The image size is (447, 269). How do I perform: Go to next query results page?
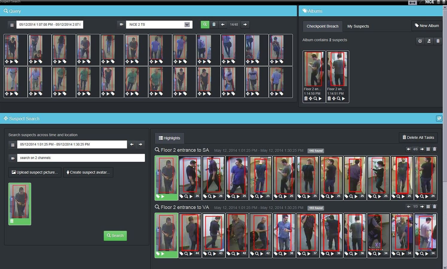click(x=245, y=25)
